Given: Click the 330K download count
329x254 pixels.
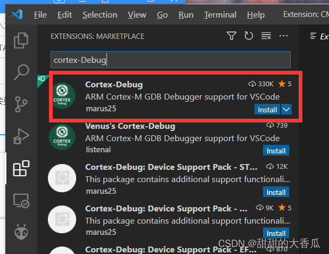Looking at the screenshot, I should [x=261, y=84].
